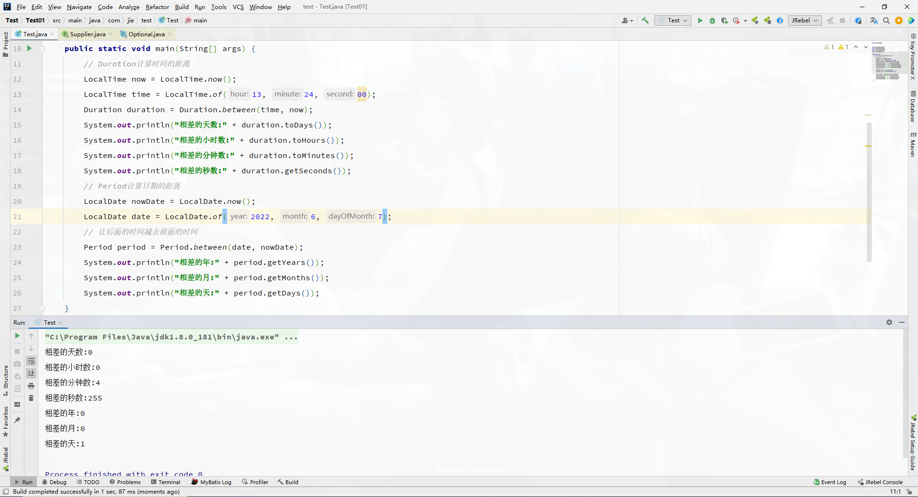This screenshot has width=918, height=497.
Task: Toggle the Favorites tool window stripe
Action: 5,422
